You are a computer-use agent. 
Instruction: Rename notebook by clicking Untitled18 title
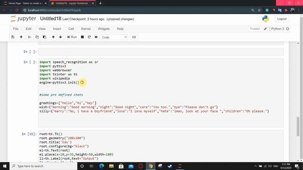tap(51, 19)
